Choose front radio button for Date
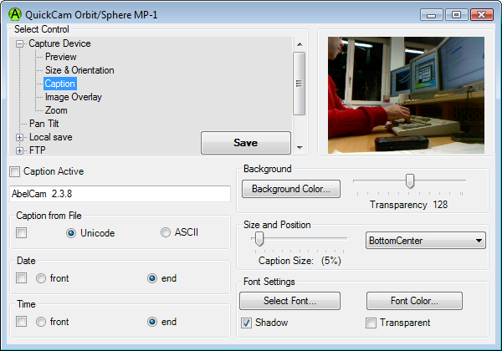The width and height of the screenshot is (502, 351). point(40,278)
